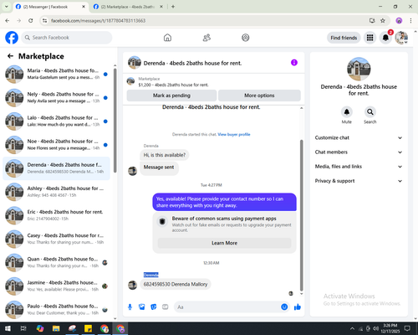Click message 6824598530 Derenda Mallory
Image resolution: width=418 pixels, height=335 pixels.
tap(176, 284)
